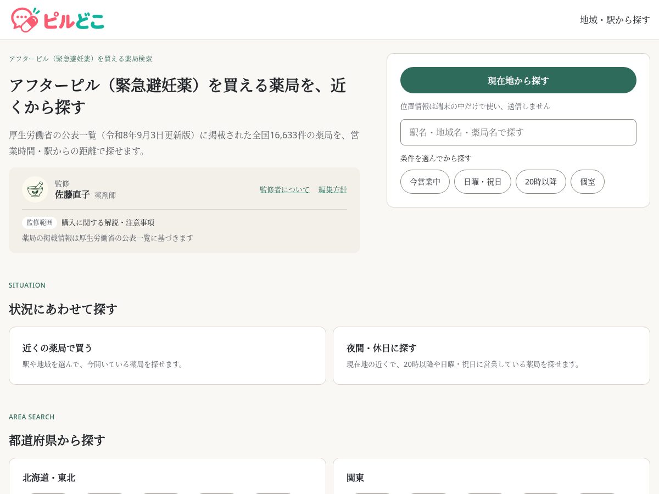
Task: Toggle the 個室 filter chip
Action: coord(588,182)
